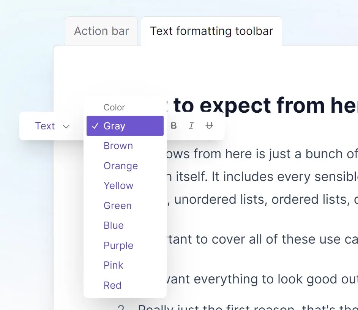The width and height of the screenshot is (358, 310).
Task: Choose Purple from the color list
Action: click(118, 245)
